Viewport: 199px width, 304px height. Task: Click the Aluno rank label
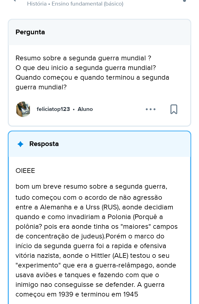click(85, 109)
